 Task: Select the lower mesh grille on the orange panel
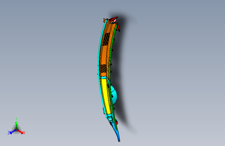pos(103,69)
